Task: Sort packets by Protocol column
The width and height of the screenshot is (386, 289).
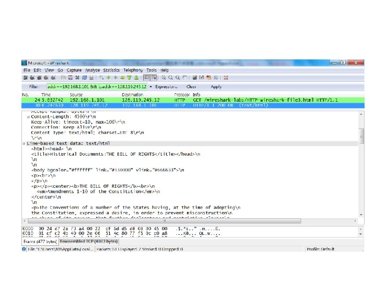Action: coord(182,95)
